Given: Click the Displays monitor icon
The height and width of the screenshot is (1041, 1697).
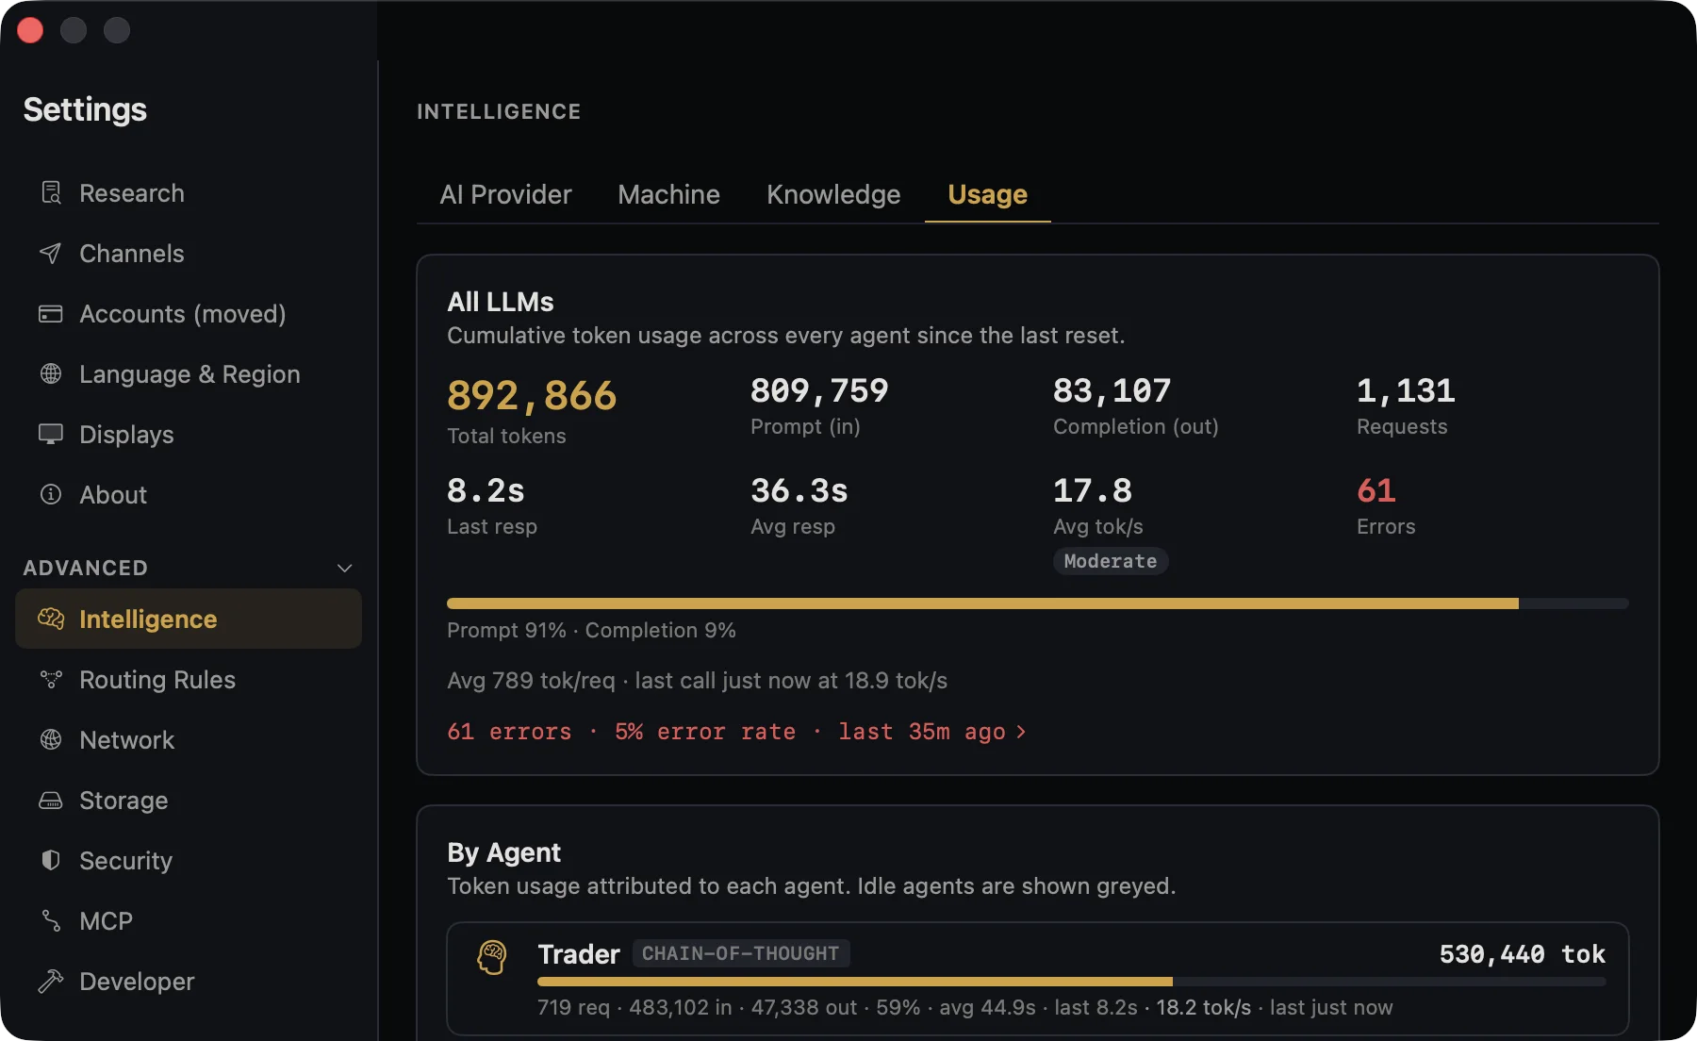Looking at the screenshot, I should [x=51, y=435].
